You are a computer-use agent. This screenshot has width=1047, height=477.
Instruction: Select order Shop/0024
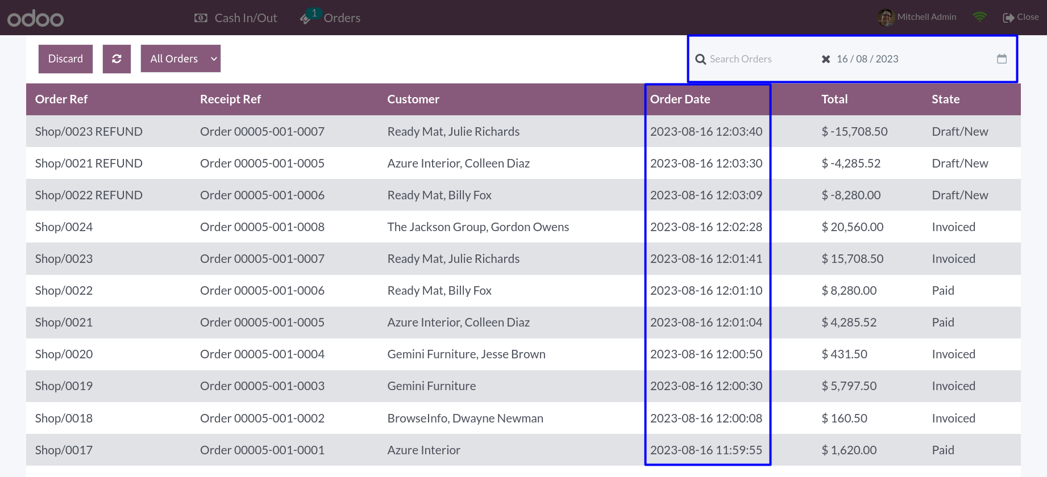[523, 227]
